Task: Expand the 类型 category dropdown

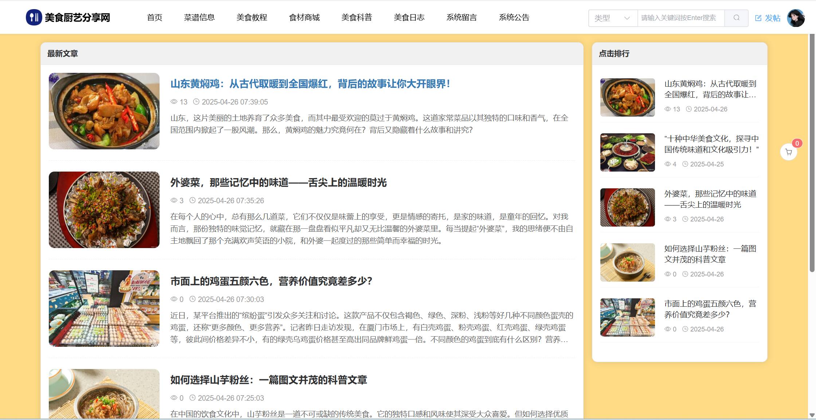Action: (608, 18)
